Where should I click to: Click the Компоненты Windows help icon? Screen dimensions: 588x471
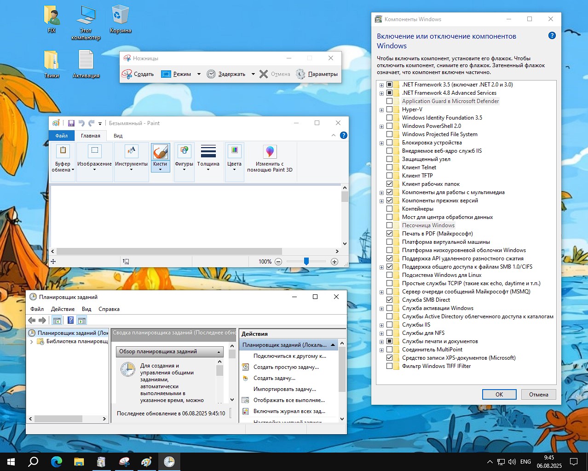pyautogui.click(x=552, y=35)
